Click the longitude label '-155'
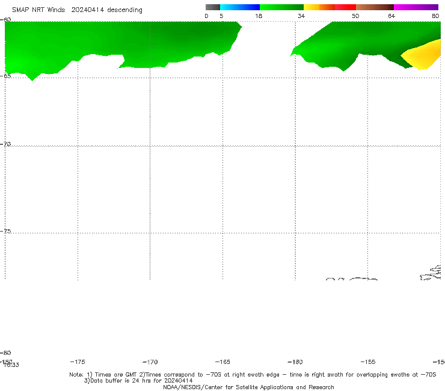Image resolution: width=445 pixels, height=391 pixels. tap(368, 362)
